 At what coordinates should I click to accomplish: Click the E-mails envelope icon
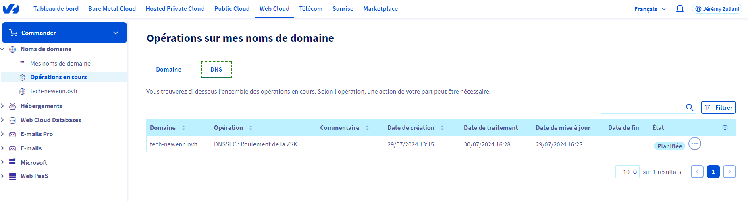click(x=12, y=148)
